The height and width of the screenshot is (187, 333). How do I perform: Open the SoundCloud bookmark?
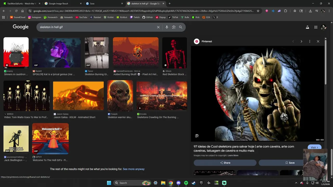coord(17,17)
